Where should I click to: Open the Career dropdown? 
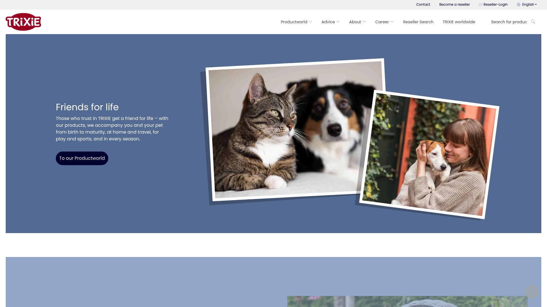384,22
